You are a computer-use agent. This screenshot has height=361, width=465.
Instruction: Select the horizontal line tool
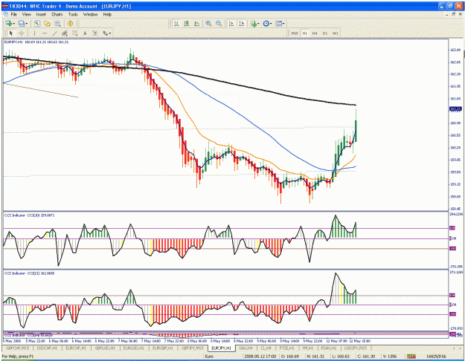(45, 33)
